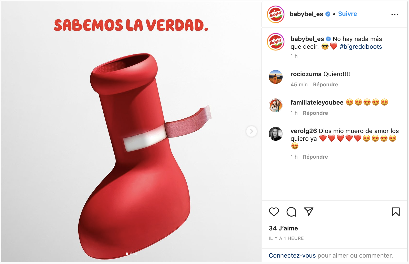Click Babybel avatar in post header
The height and width of the screenshot is (264, 409).
[x=276, y=14]
